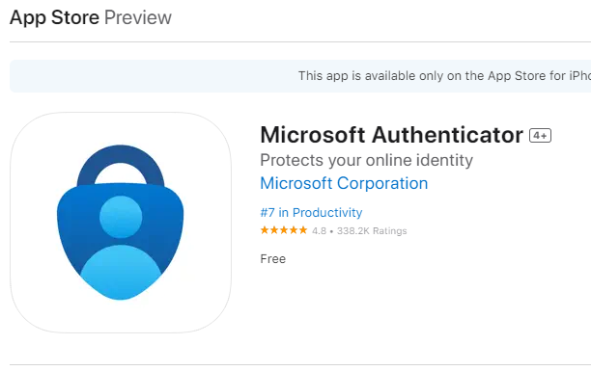This screenshot has width=591, height=371.
Task: Click the 4+ age rating badge
Action: tap(540, 136)
